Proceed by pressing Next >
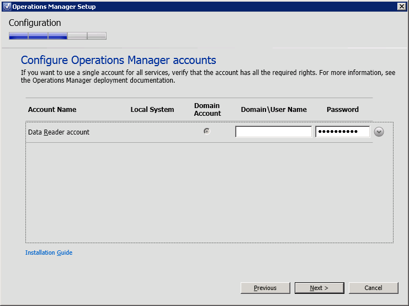This screenshot has width=409, height=306. tap(319, 288)
